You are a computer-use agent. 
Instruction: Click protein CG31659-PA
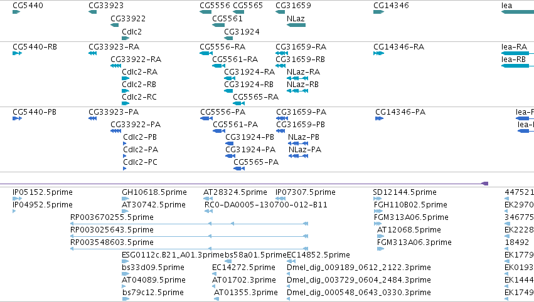pyautogui.click(x=301, y=112)
